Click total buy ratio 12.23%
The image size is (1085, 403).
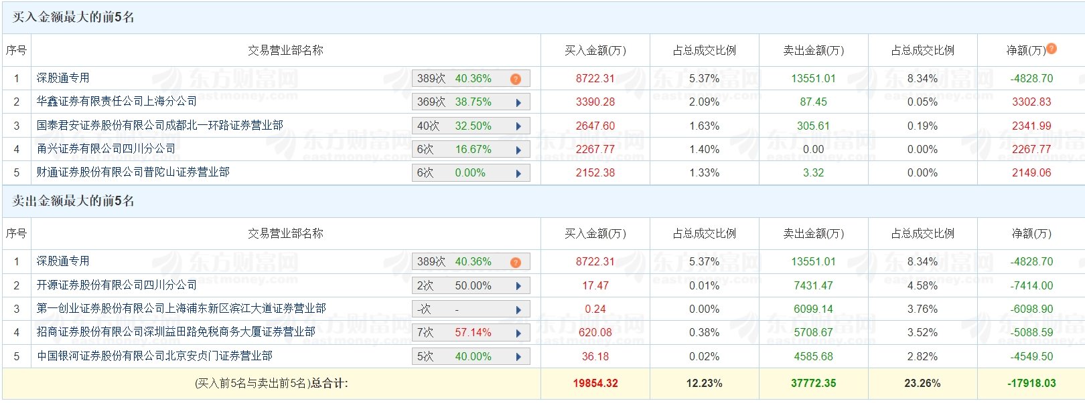click(x=704, y=384)
